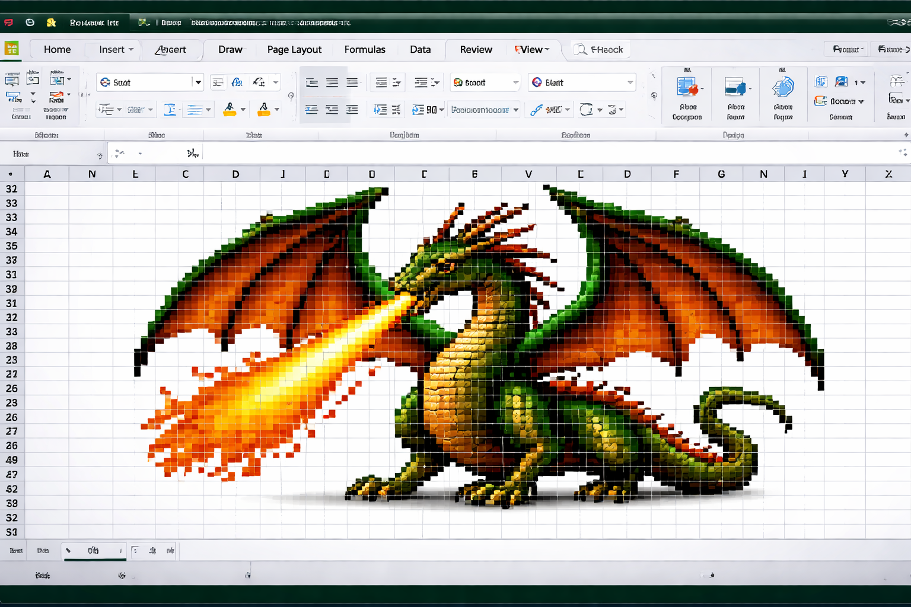
Task: Click the format as table icon
Action: tap(735, 88)
